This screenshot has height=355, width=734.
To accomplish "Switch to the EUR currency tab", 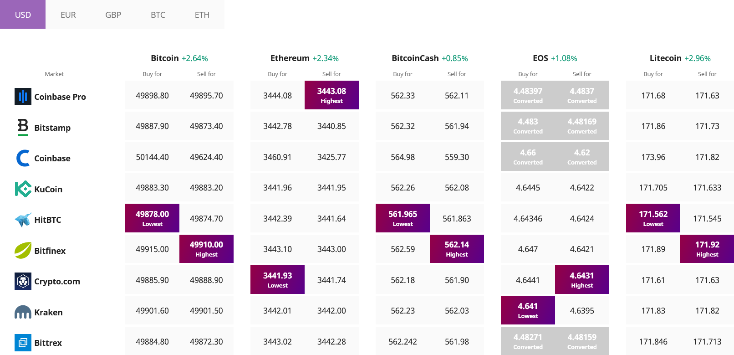I will click(x=68, y=15).
